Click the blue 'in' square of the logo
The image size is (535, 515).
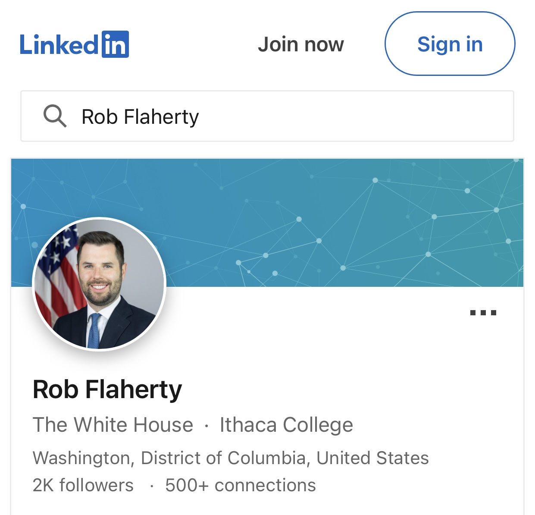[x=115, y=44]
